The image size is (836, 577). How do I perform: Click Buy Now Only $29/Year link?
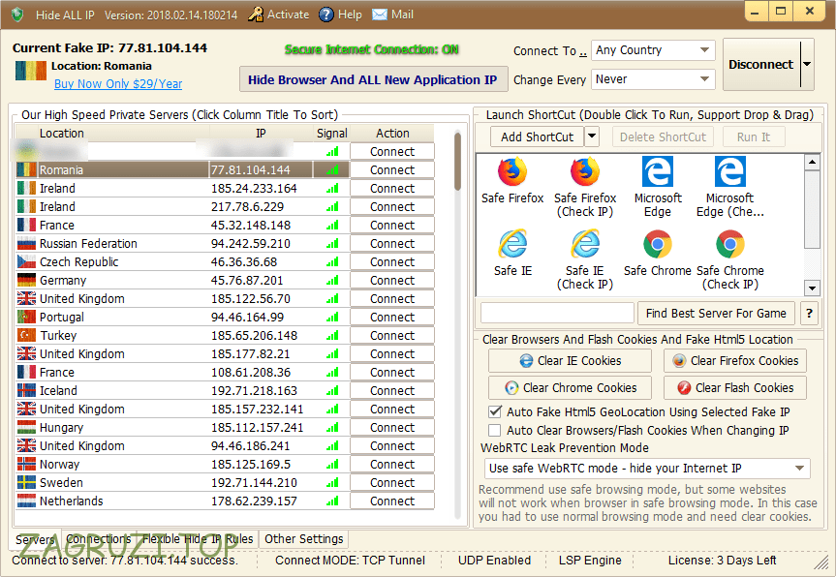[x=118, y=84]
